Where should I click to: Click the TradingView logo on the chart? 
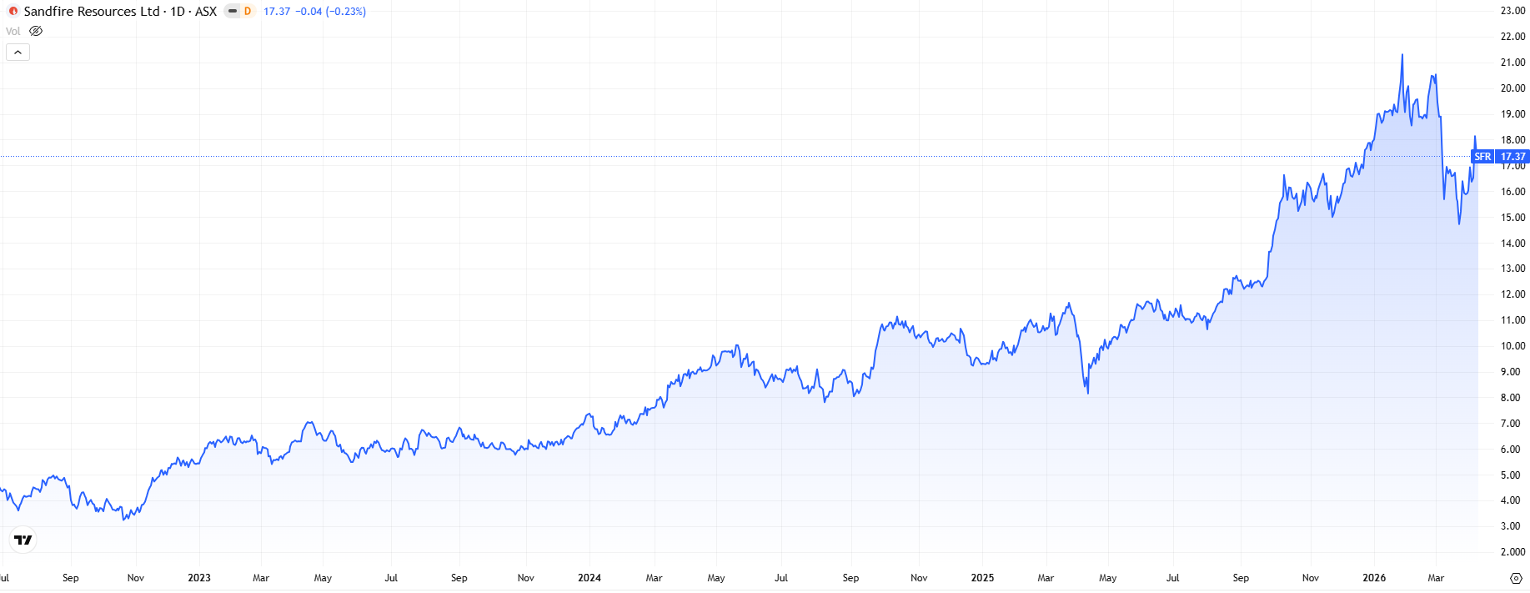(23, 540)
